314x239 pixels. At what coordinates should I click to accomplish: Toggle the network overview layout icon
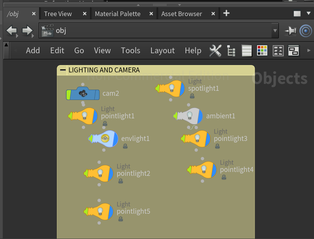[x=294, y=51]
